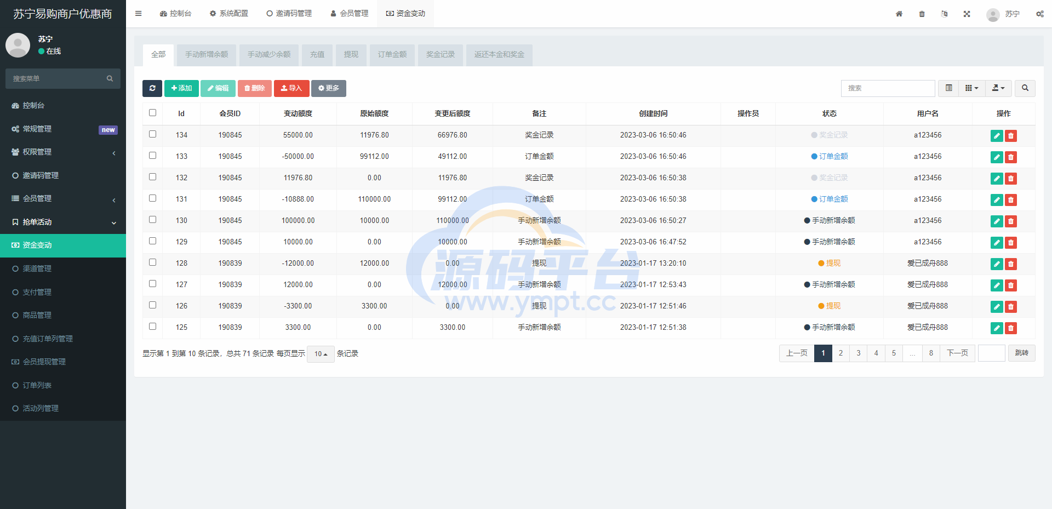
Task: Check the select-all checkbox in table header
Action: pos(153,113)
